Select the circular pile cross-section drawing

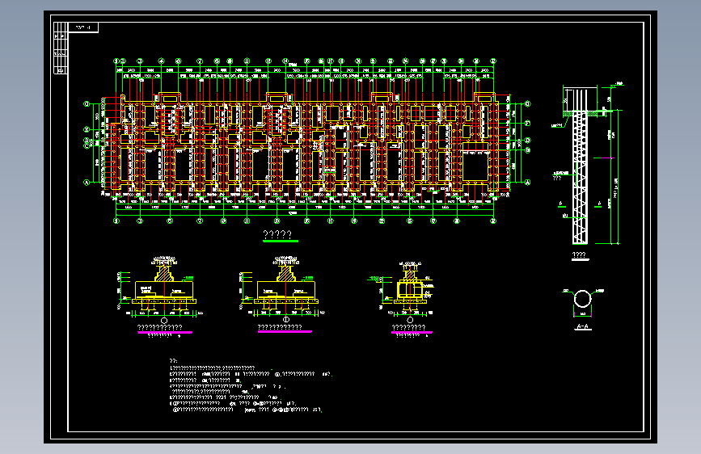pos(582,299)
